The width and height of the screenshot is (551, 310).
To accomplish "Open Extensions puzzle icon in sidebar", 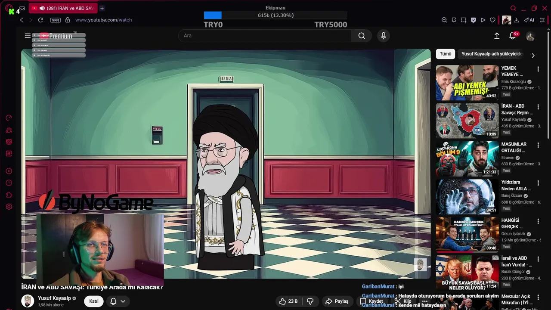I will tap(9, 195).
